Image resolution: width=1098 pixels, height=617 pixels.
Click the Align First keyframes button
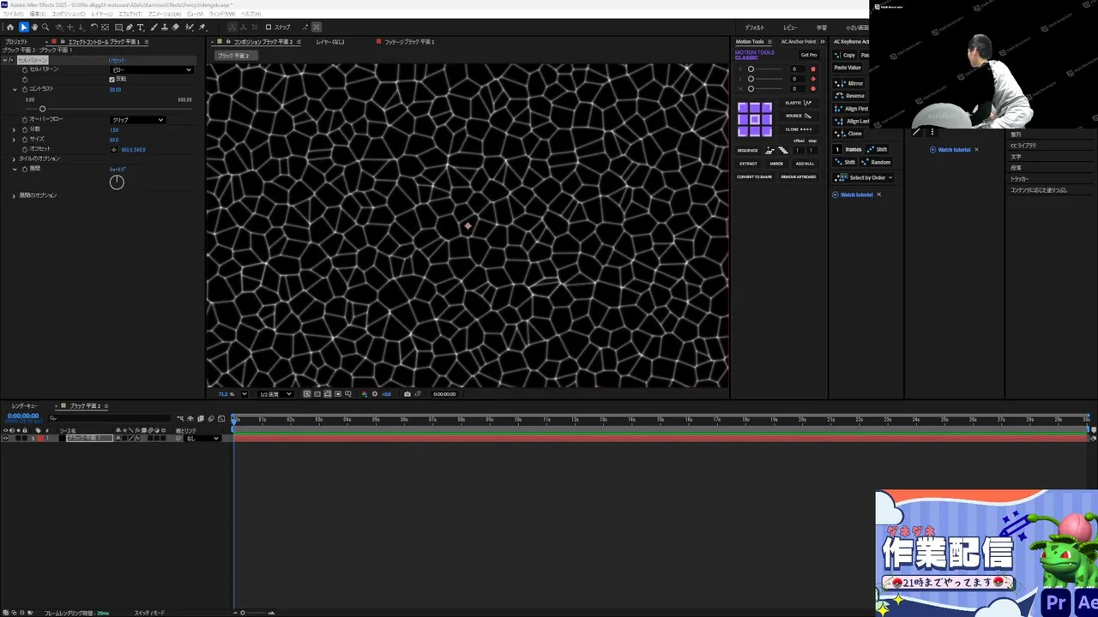click(850, 109)
